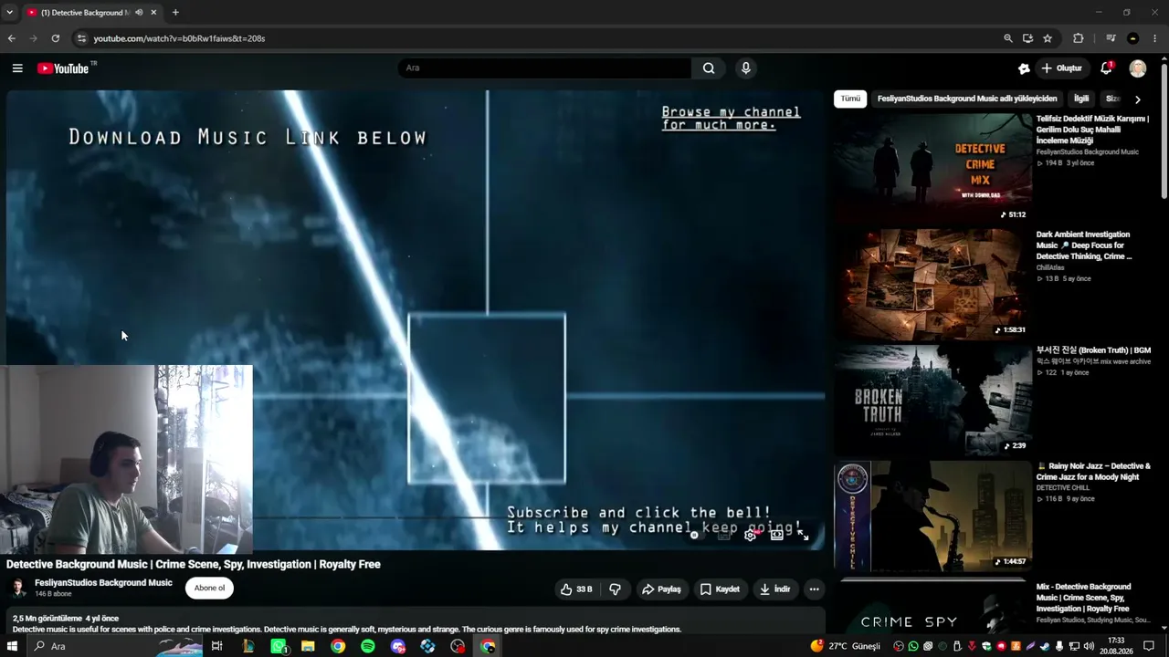The height and width of the screenshot is (657, 1169).
Task: Show more filter chips with right arrow
Action: click(1137, 99)
